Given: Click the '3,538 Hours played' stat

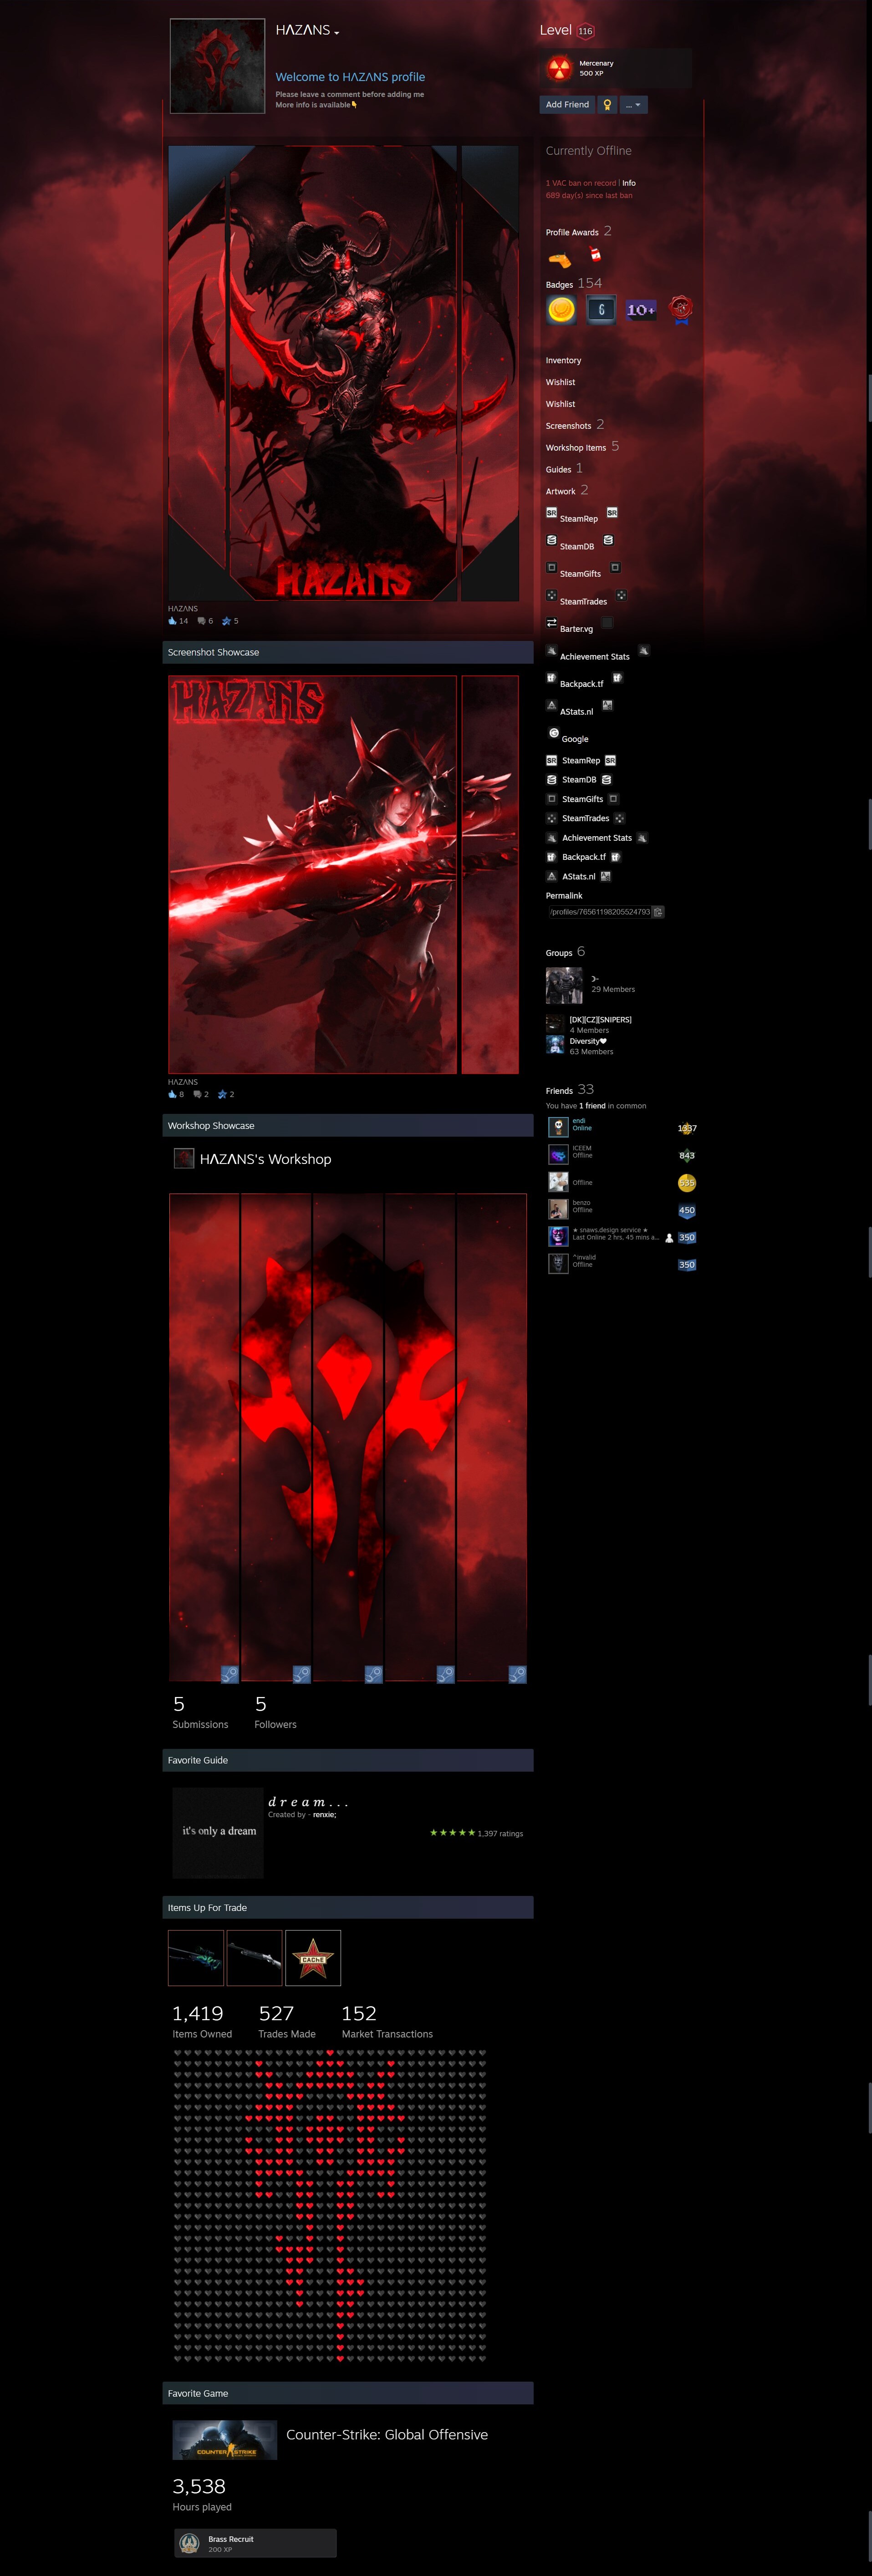Looking at the screenshot, I should click(202, 2494).
